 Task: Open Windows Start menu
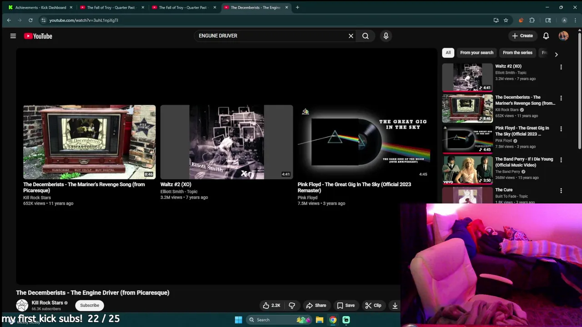tap(238, 320)
